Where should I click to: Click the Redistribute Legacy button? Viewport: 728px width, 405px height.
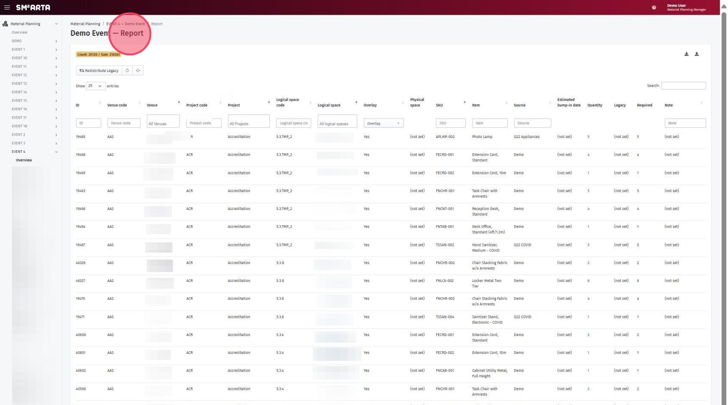click(x=99, y=70)
